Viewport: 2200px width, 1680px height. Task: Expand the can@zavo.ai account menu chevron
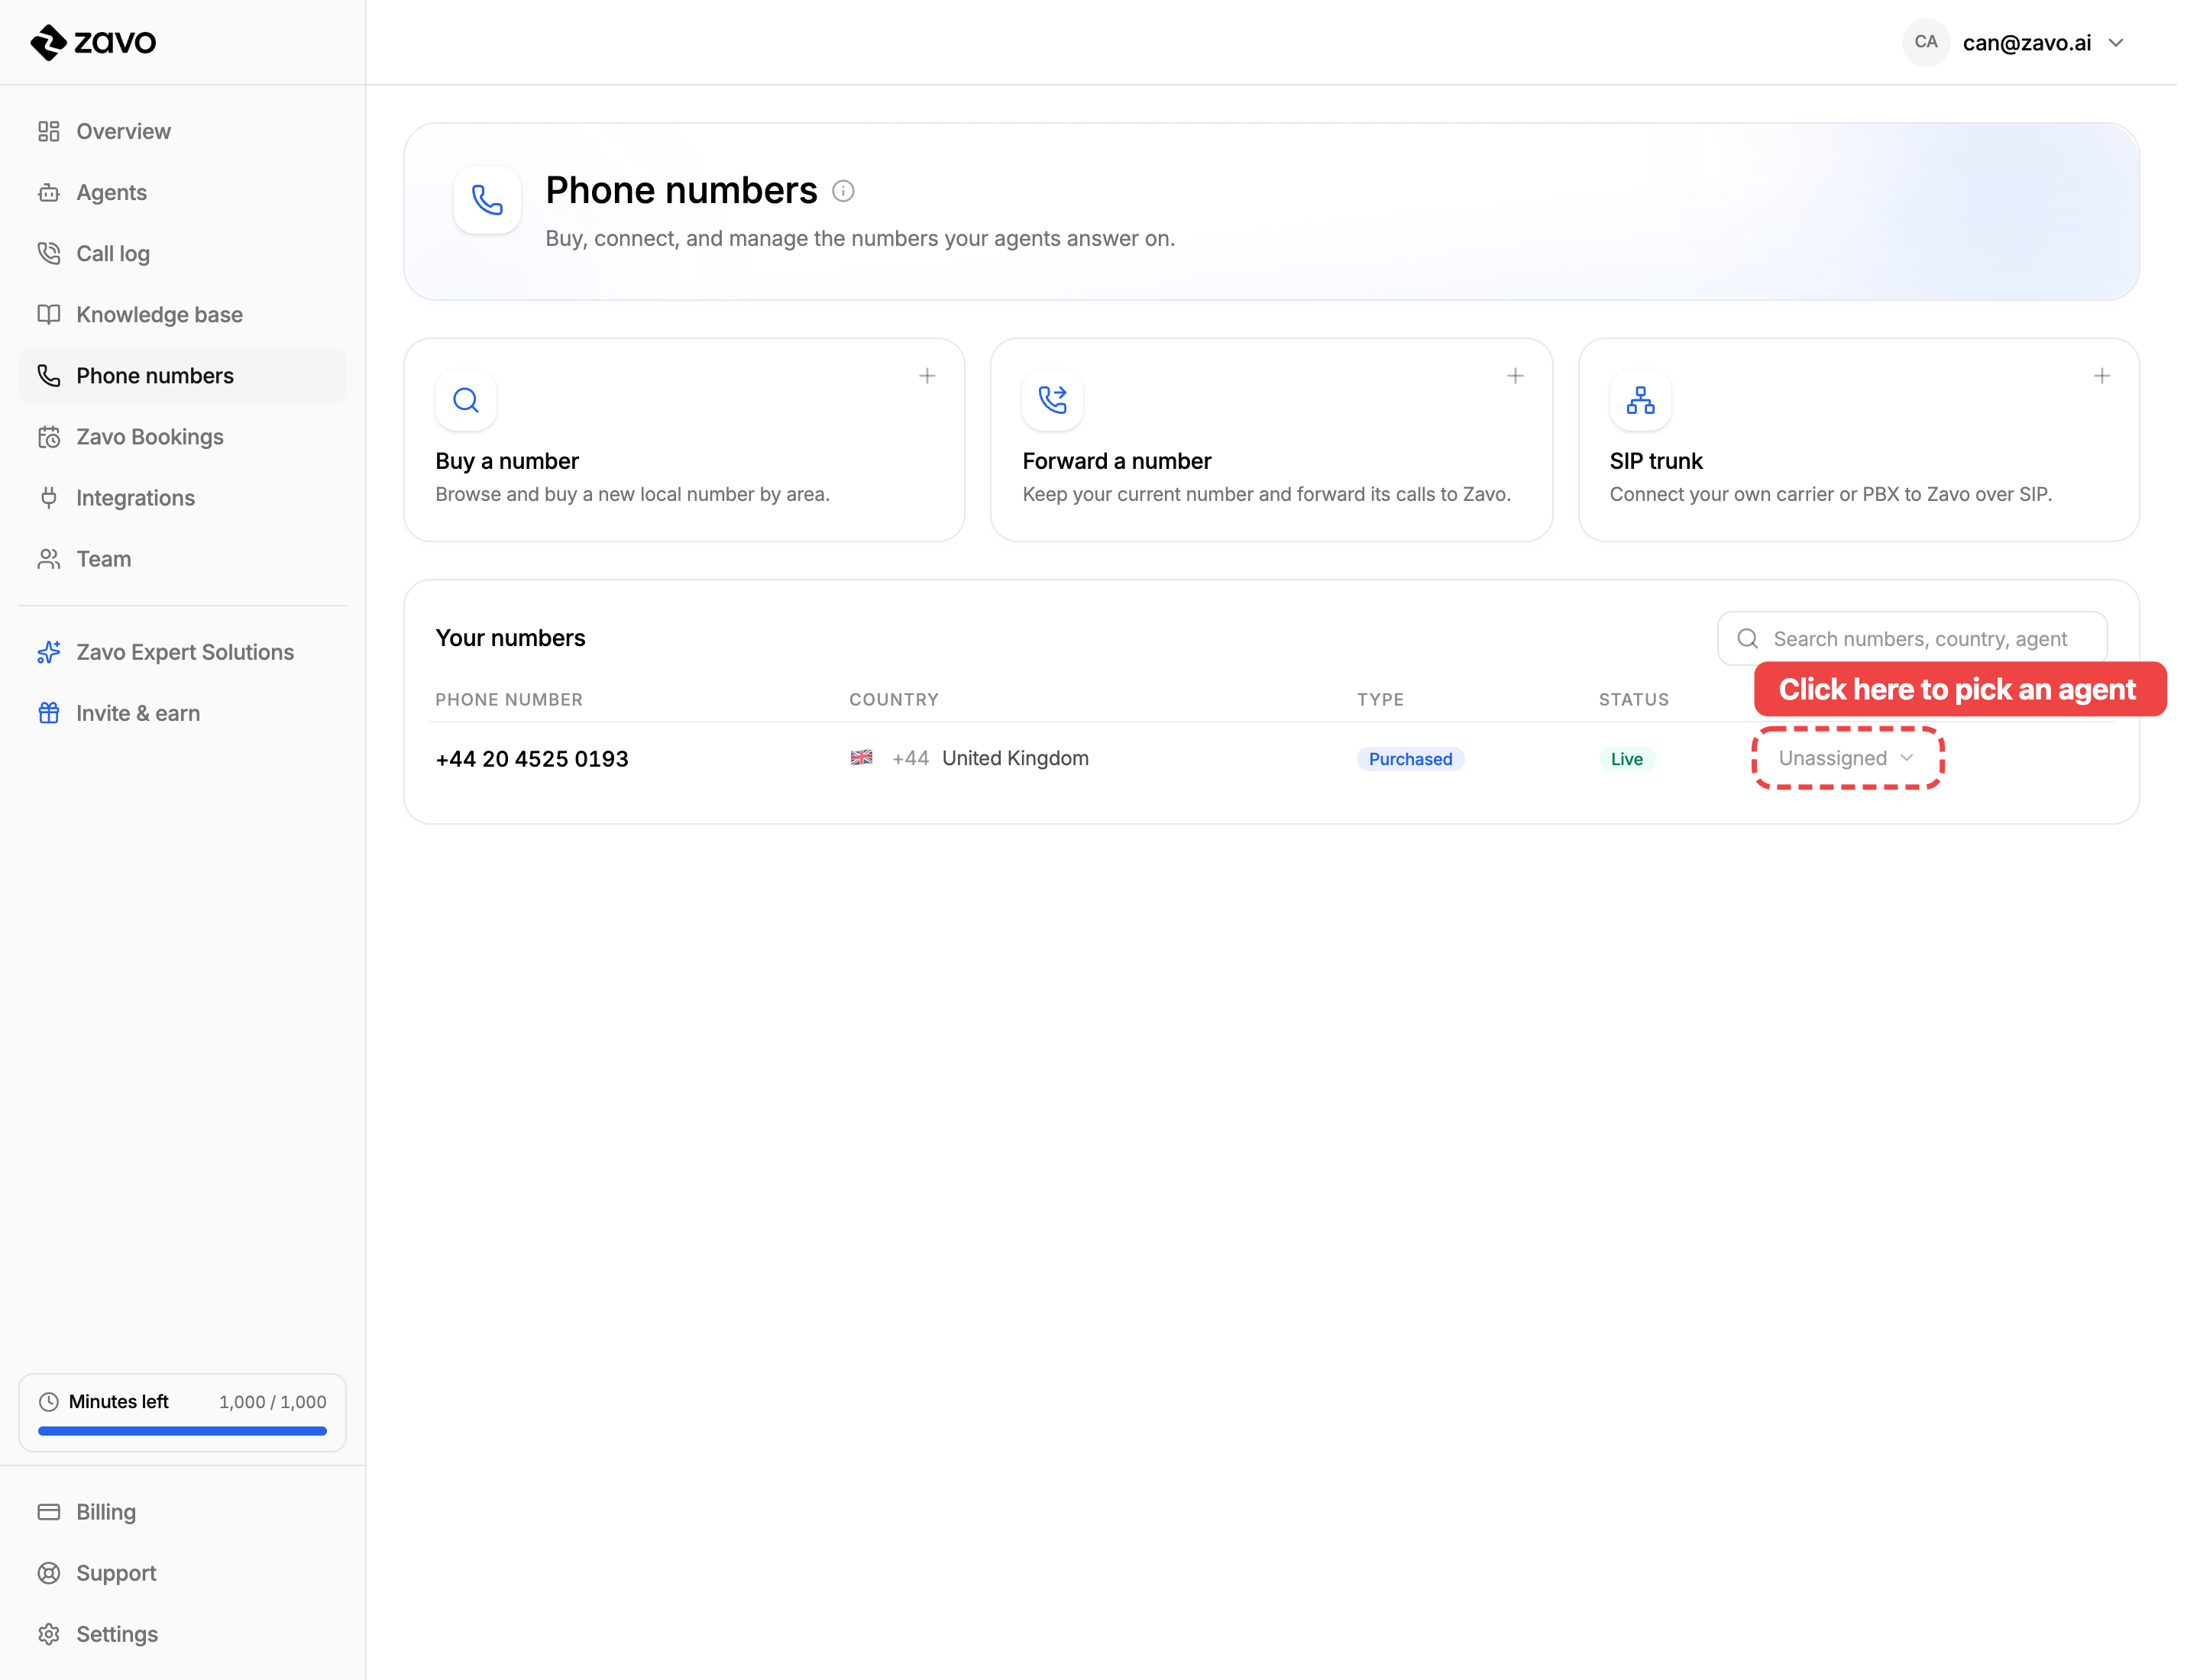[2116, 43]
